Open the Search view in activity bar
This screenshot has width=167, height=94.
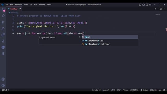point(3,16)
